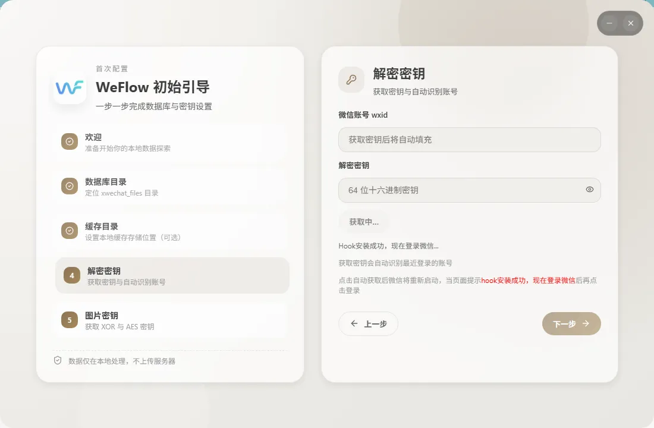Open the 欢迎 step from the wizard list

[x=171, y=141]
